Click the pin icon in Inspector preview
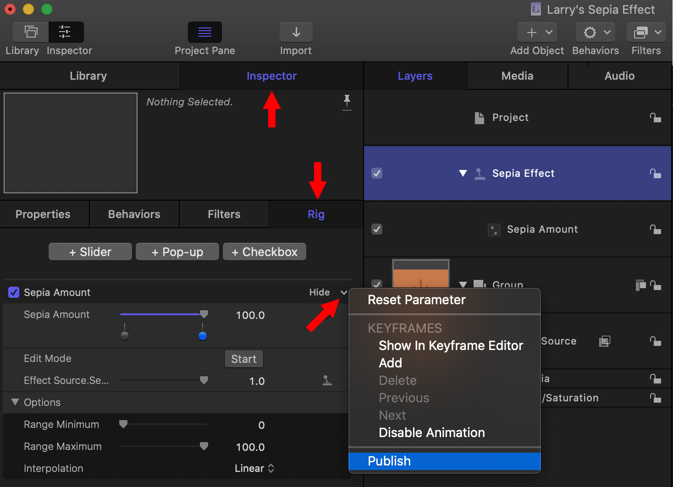The height and width of the screenshot is (487, 673). tap(347, 101)
